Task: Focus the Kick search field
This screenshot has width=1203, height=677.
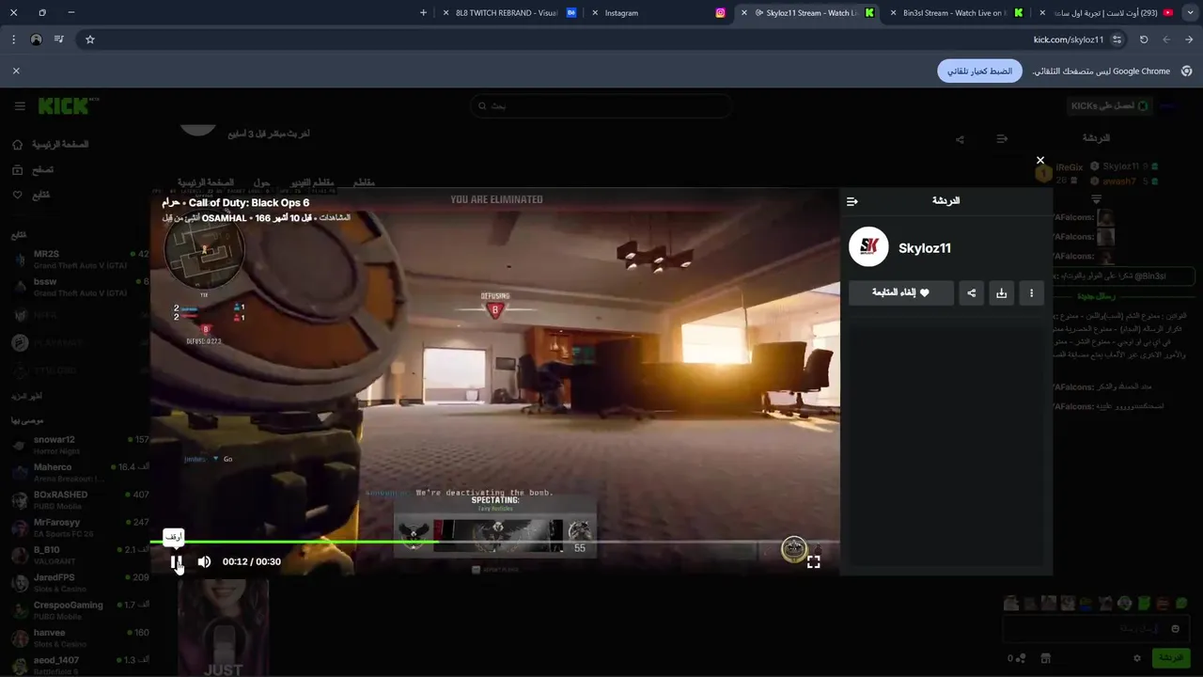Action: click(x=601, y=106)
